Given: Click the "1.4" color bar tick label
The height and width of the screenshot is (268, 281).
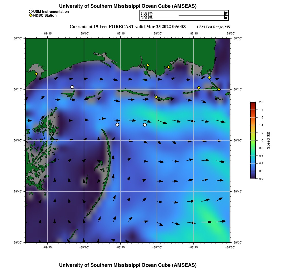Looking at the screenshot, I should tap(261, 125).
